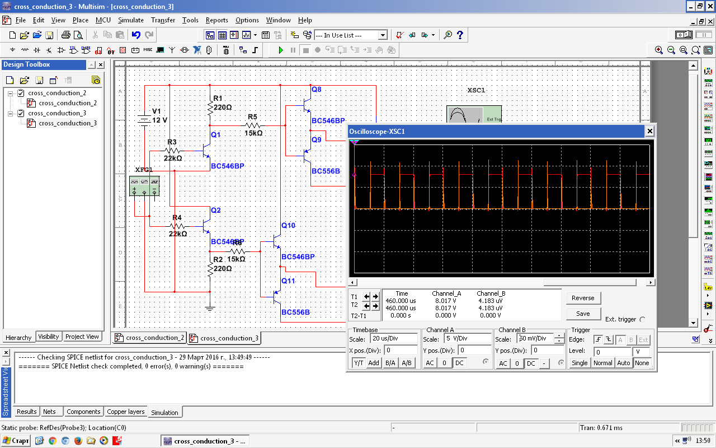Screen dimensions: 716x448
Task: Open the Reports menu
Action: click(x=217, y=20)
